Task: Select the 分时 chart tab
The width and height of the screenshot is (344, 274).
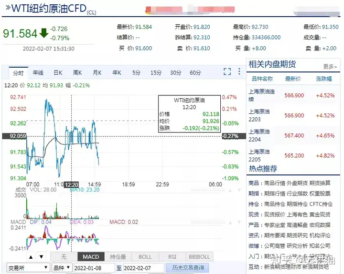Action: 19,73
